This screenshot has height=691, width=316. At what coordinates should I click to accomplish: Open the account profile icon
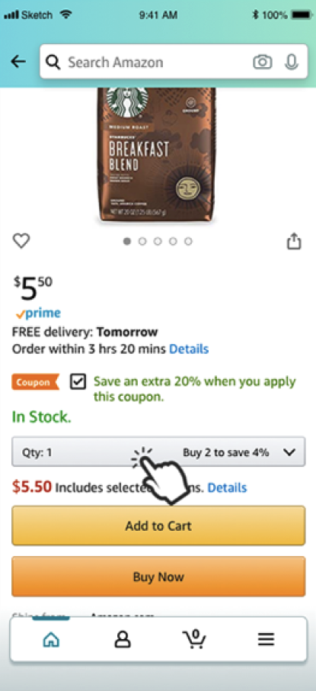[x=123, y=639]
